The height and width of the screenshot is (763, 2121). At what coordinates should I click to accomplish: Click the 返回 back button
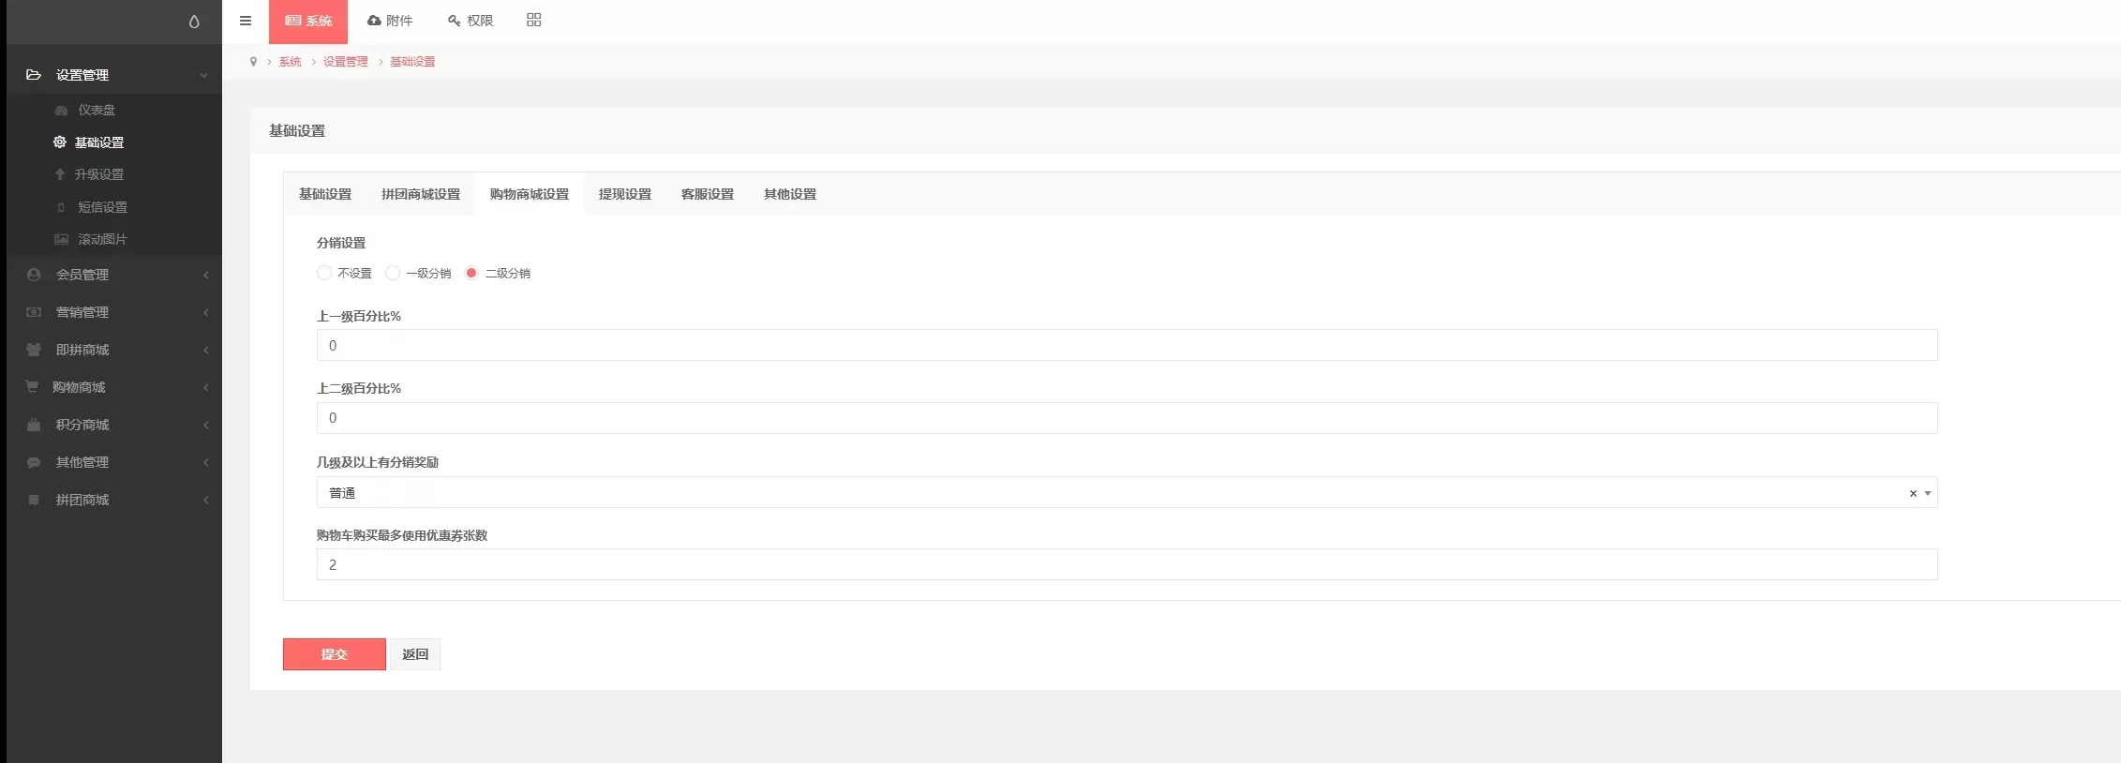(x=415, y=654)
